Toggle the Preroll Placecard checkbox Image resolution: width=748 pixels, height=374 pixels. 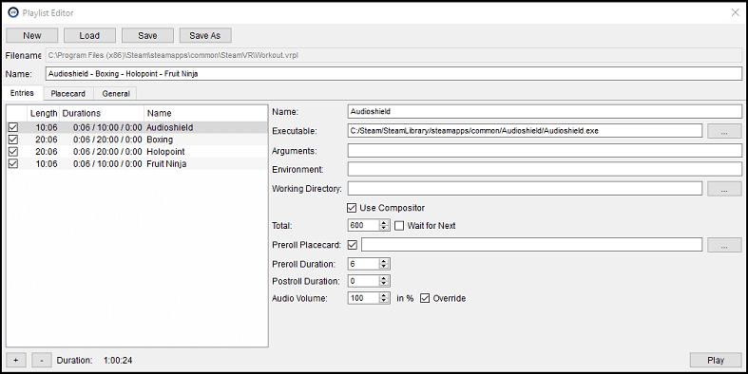[x=353, y=245]
